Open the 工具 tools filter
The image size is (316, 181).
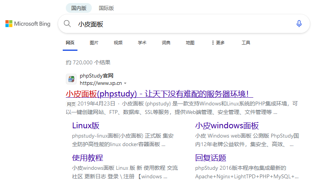(246, 43)
